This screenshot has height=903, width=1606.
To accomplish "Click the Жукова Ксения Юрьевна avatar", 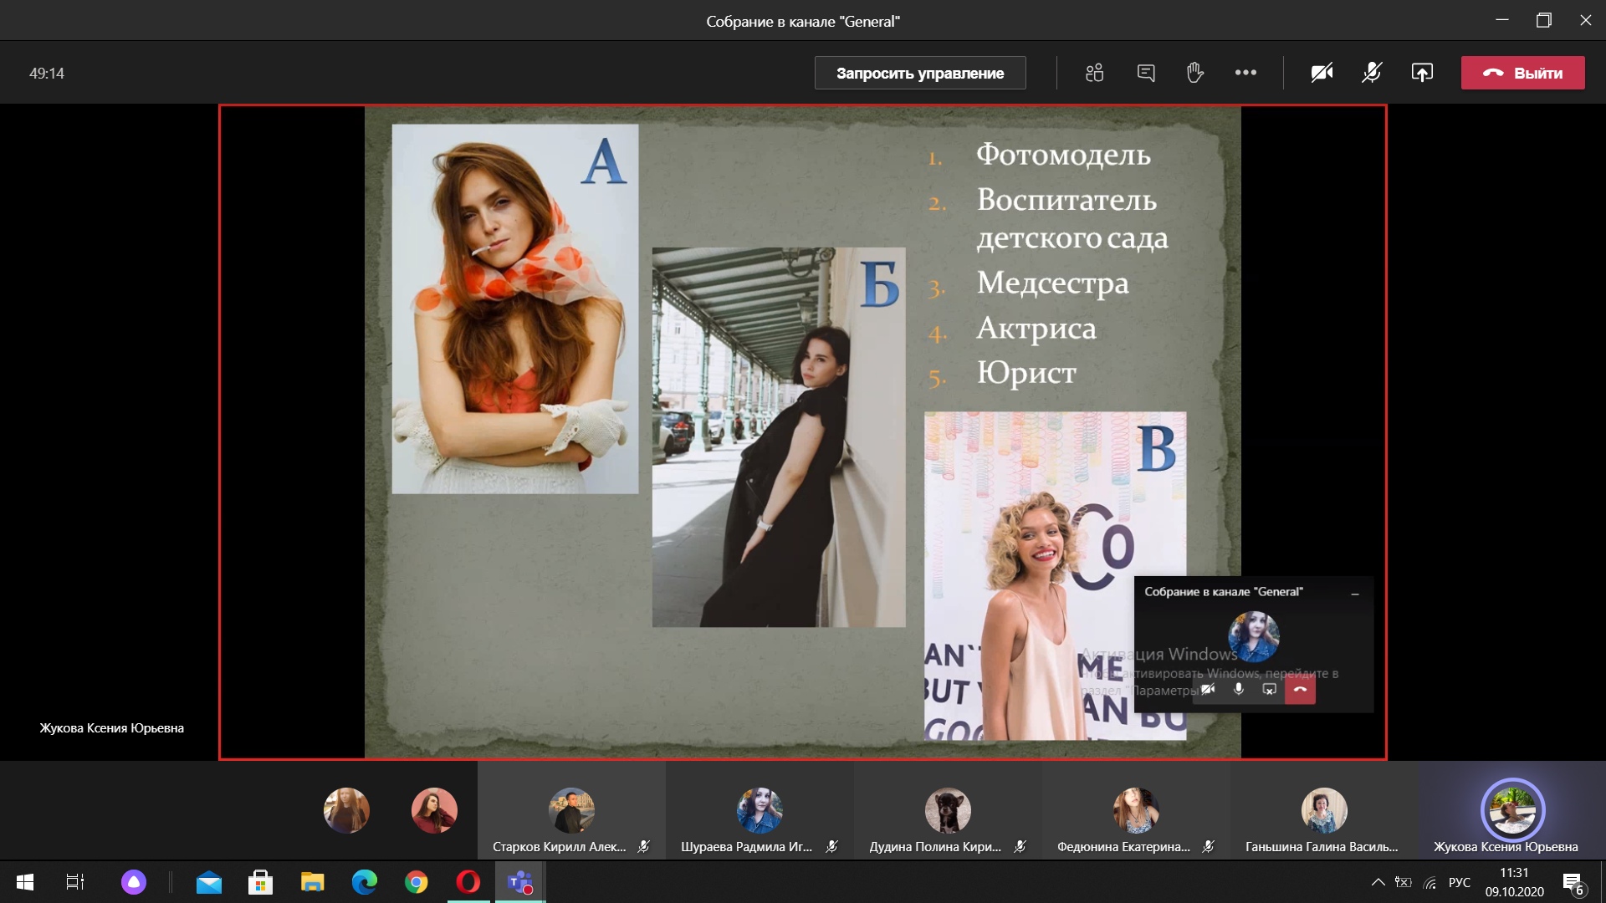I will 1512,809.
